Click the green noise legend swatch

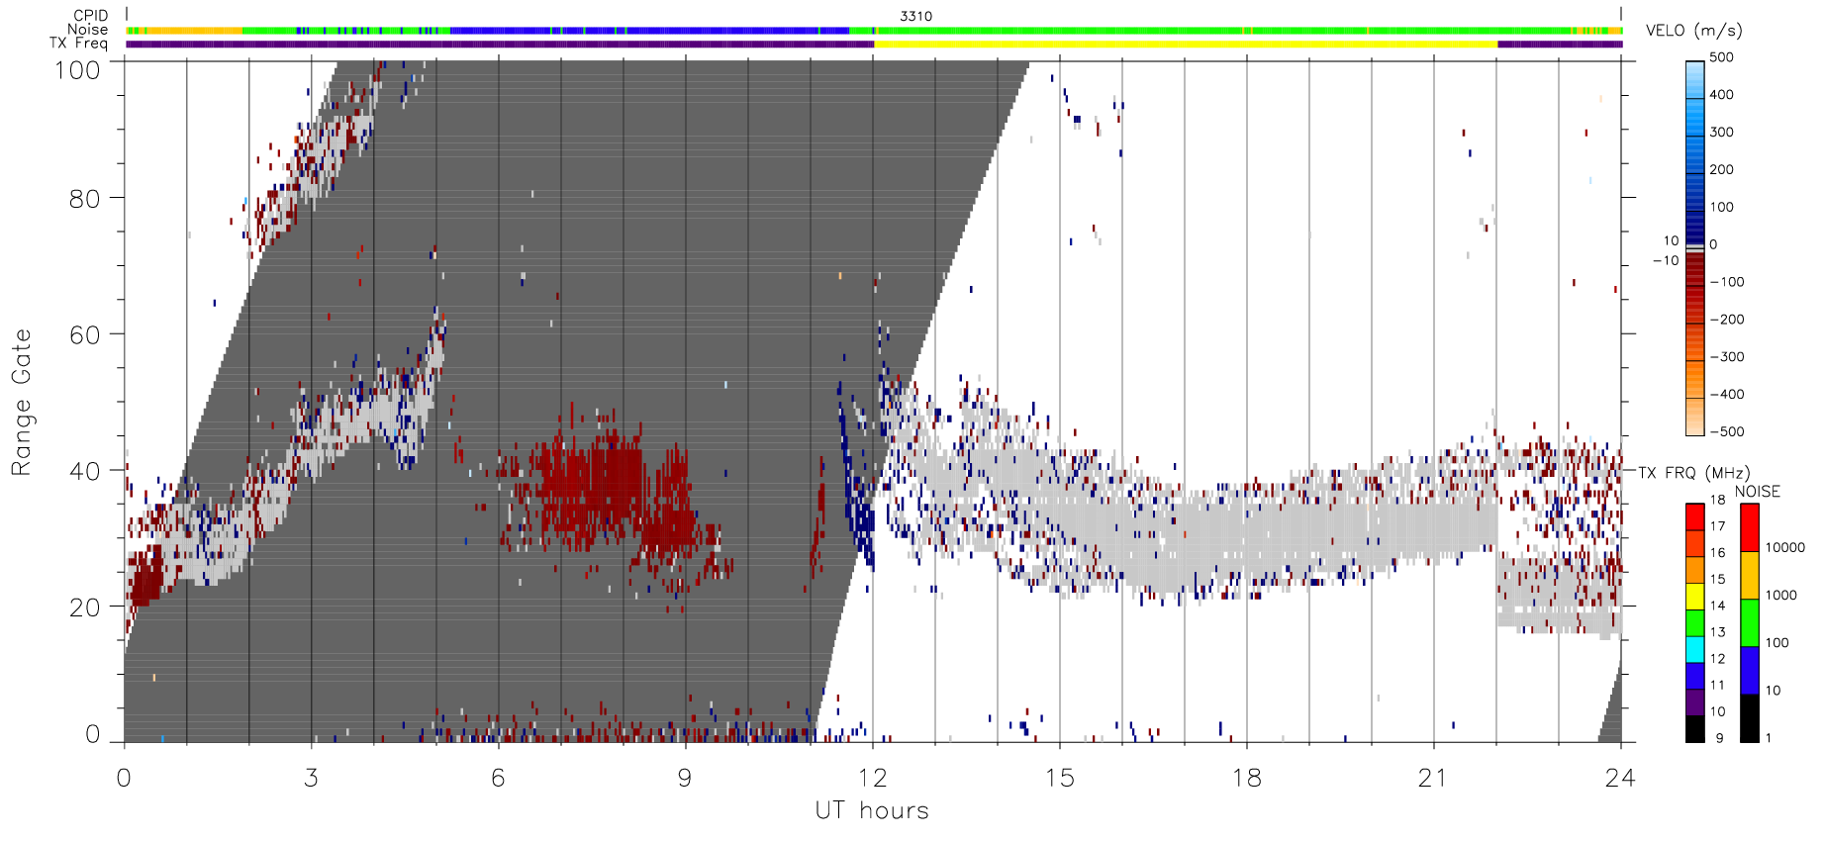point(1750,623)
